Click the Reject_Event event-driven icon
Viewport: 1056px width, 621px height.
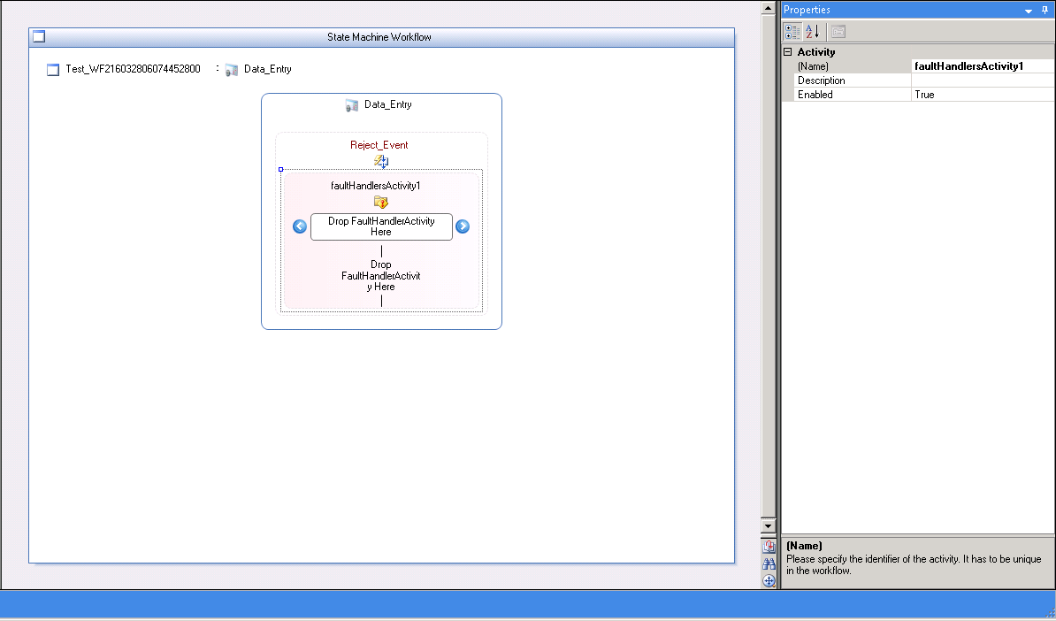point(381,161)
